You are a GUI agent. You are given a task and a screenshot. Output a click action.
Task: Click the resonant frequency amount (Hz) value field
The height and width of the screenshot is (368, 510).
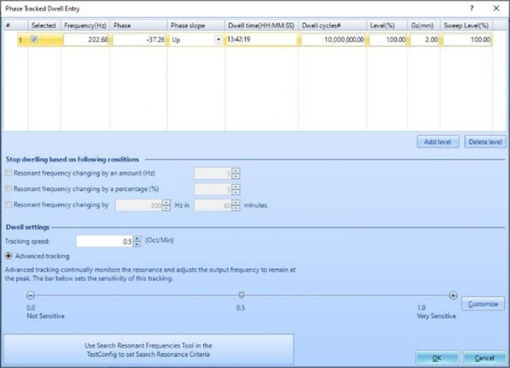pyautogui.click(x=213, y=173)
